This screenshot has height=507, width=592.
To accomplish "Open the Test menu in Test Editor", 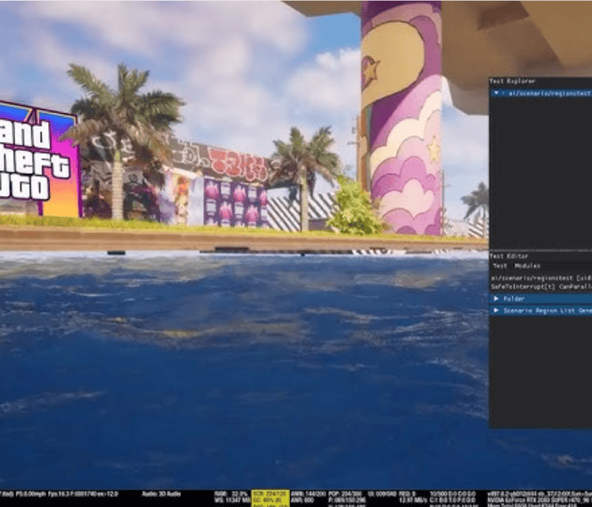I will pyautogui.click(x=500, y=266).
